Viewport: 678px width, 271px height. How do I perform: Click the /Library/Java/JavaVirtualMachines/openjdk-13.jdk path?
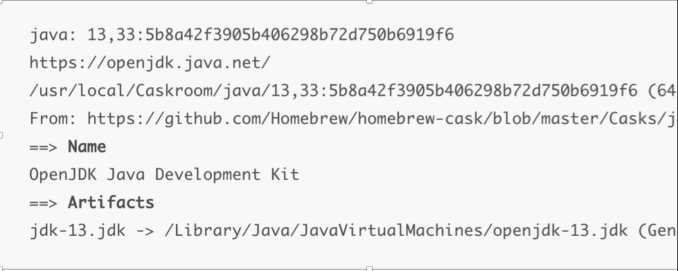coord(396,231)
